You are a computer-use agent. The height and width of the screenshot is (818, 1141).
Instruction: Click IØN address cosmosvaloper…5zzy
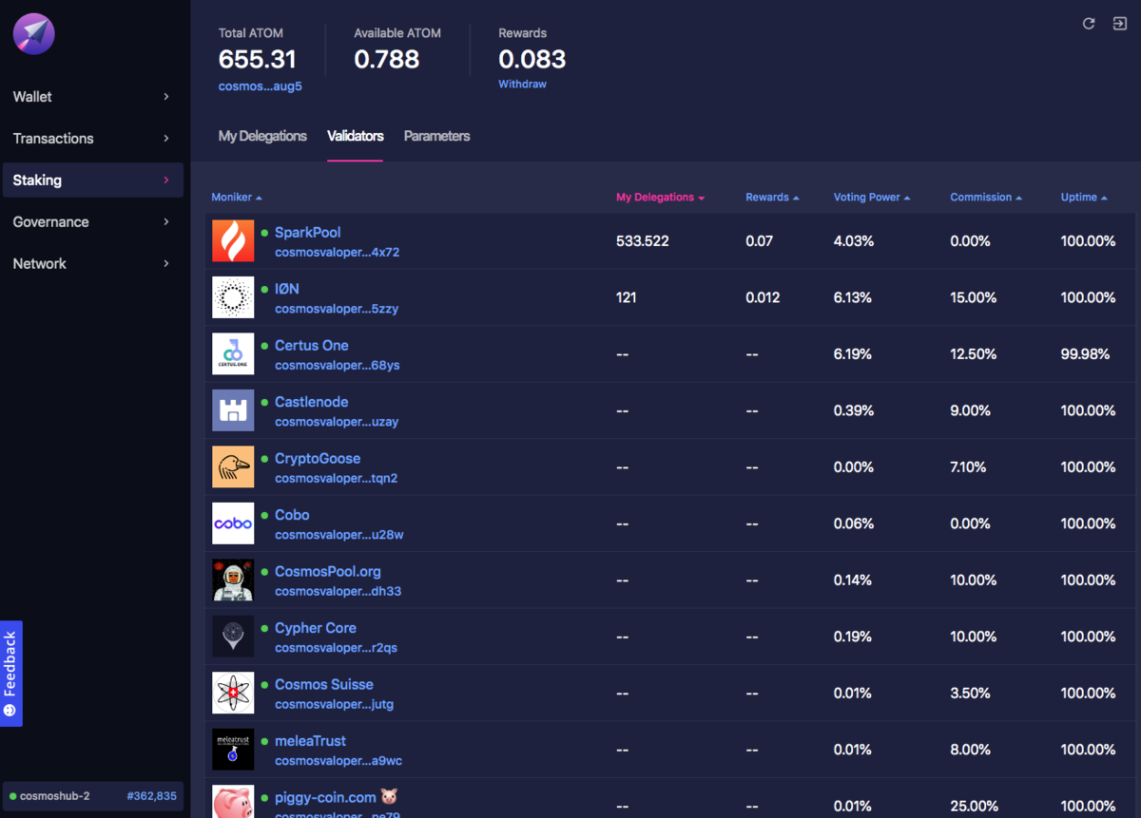coord(338,309)
